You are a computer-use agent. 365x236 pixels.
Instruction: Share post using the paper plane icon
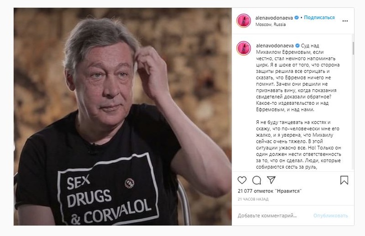pos(271,180)
